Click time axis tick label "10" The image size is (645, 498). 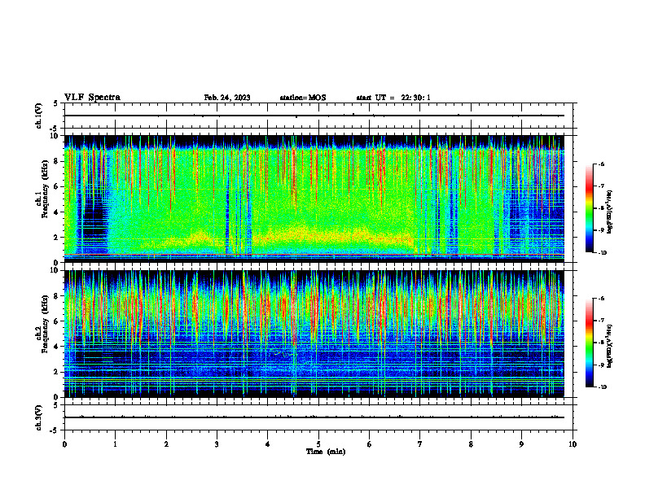pyautogui.click(x=573, y=444)
